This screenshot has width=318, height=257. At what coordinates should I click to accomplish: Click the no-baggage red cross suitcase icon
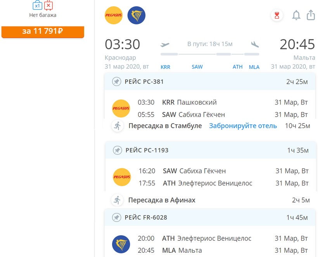tap(48, 5)
